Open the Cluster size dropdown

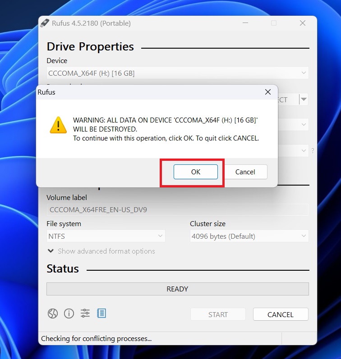pos(249,236)
